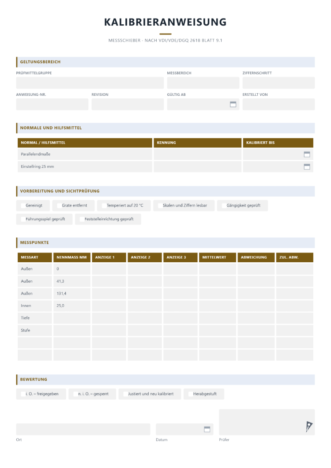Image resolution: width=331 pixels, height=468 pixels.
Task: Click the Kennung column header
Action: 198,143
